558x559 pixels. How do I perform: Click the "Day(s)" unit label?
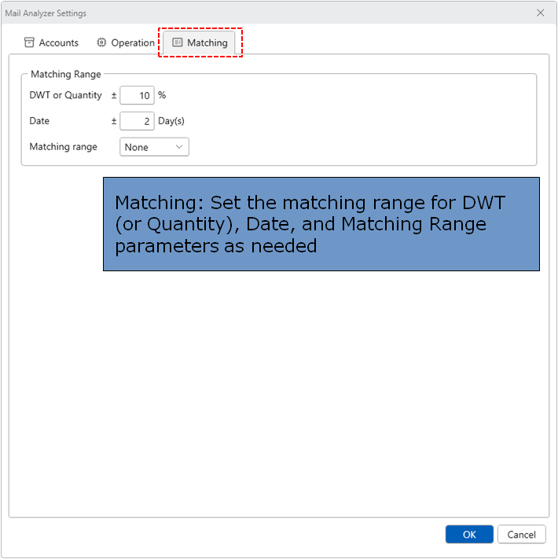pyautogui.click(x=171, y=121)
